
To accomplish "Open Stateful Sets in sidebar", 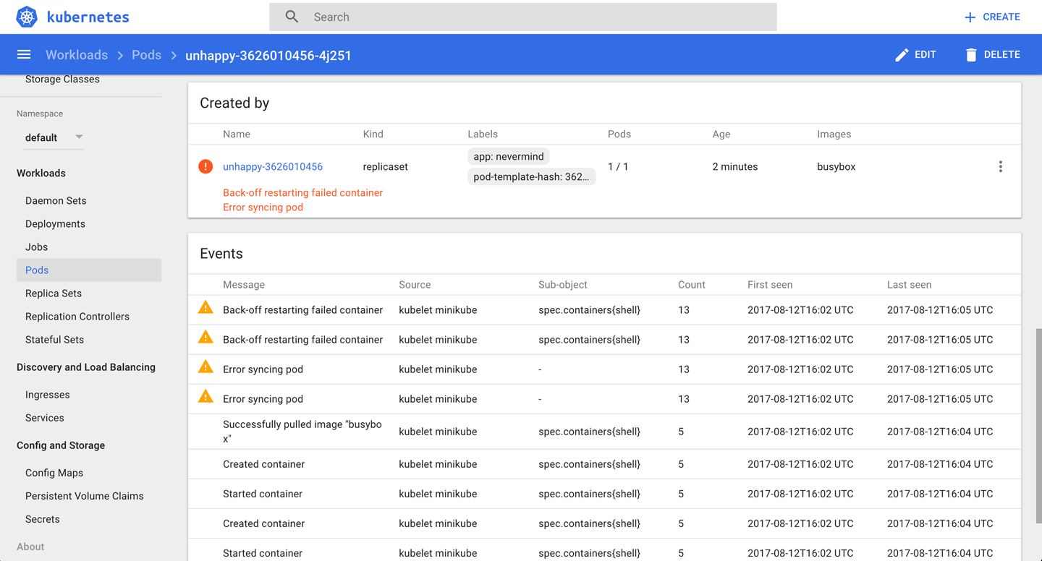I will 54,339.
